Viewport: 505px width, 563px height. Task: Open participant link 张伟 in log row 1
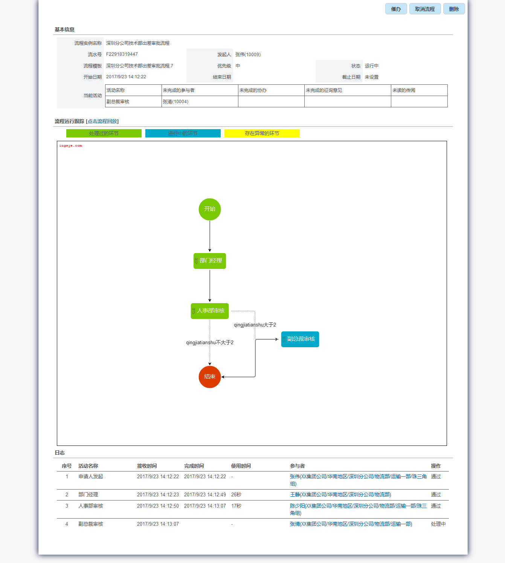coord(358,480)
